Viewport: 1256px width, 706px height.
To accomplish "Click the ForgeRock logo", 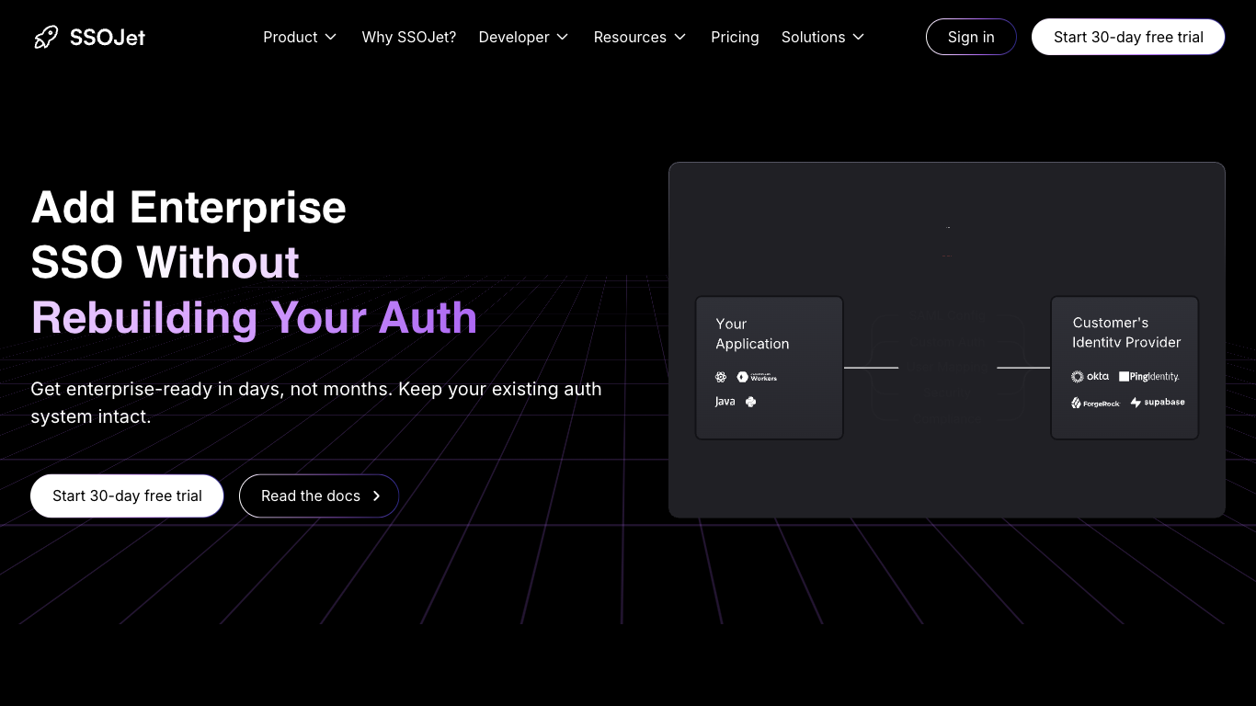I will 1095,403.
